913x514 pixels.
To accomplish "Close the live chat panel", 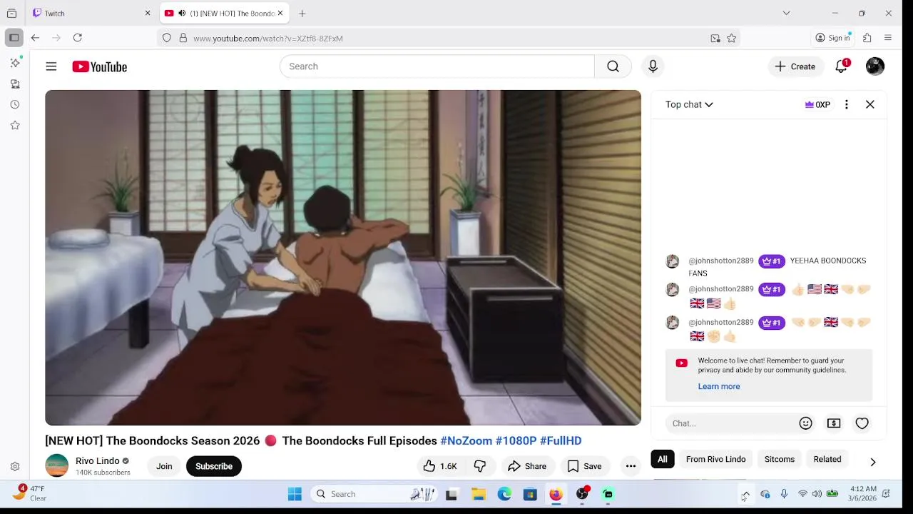I will tap(870, 104).
